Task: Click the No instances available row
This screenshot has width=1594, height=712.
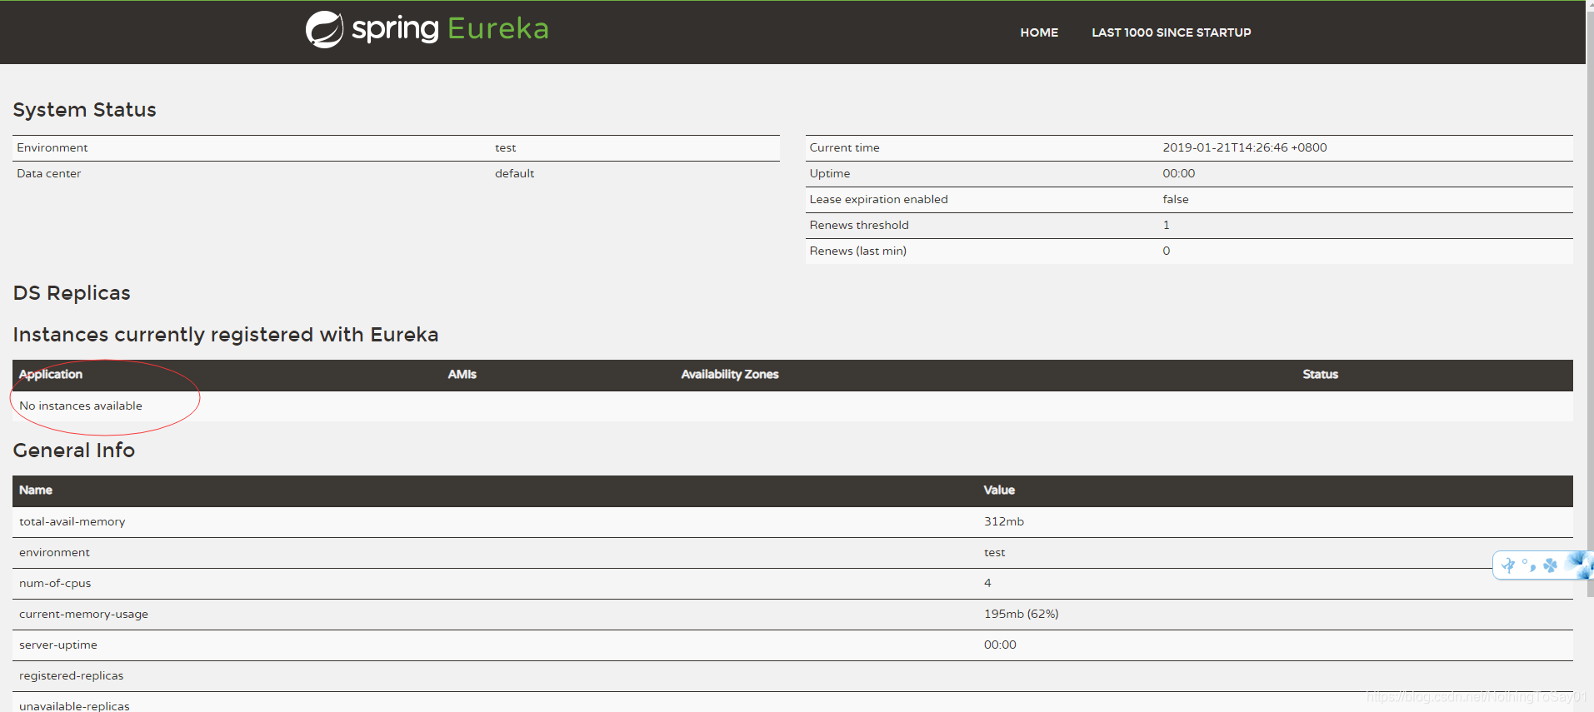Action: point(792,406)
